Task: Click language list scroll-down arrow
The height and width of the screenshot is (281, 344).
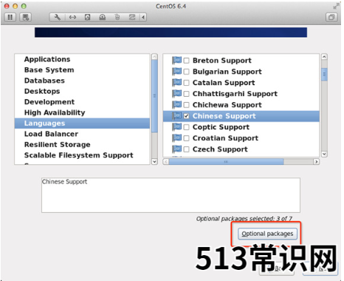Action: [324, 154]
